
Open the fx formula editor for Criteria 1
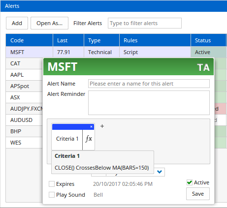point(89,139)
